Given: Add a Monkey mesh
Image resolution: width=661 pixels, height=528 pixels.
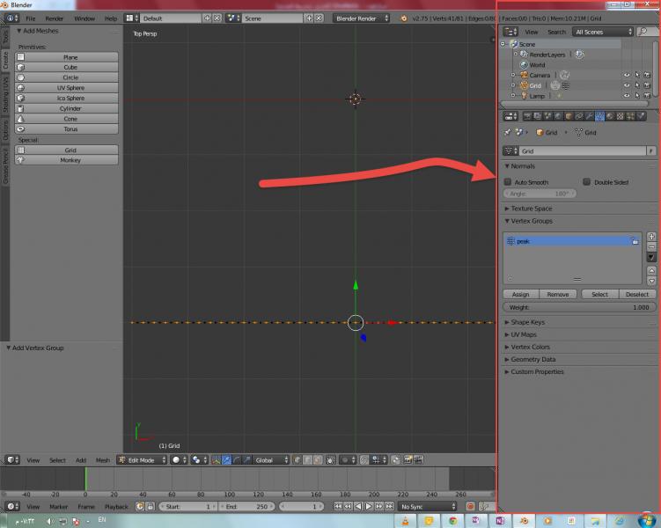Looking at the screenshot, I should coord(67,160).
